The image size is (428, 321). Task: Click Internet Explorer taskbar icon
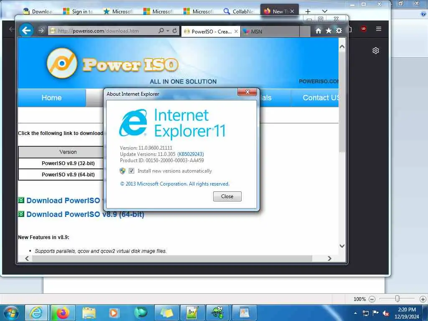36,313
